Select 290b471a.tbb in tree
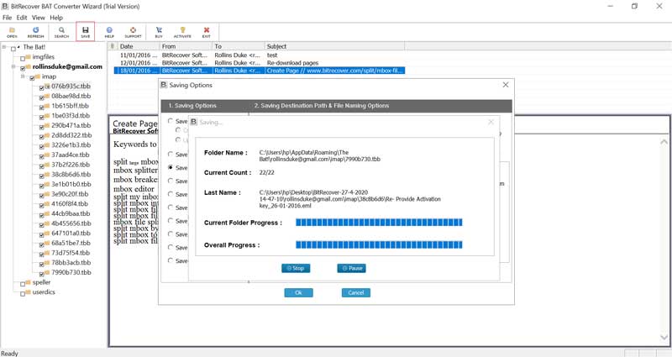The image size is (672, 357). (x=71, y=125)
